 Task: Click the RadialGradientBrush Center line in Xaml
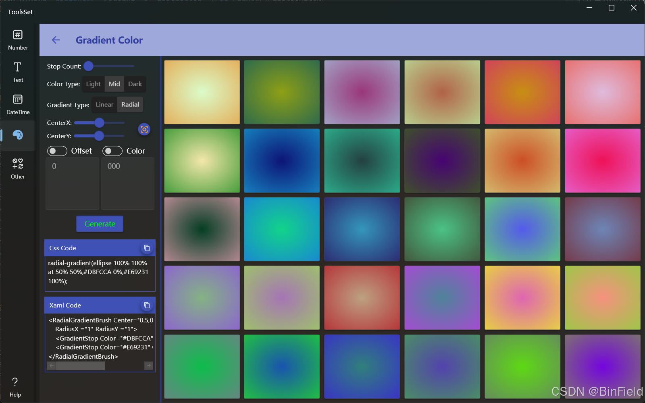[x=101, y=320]
